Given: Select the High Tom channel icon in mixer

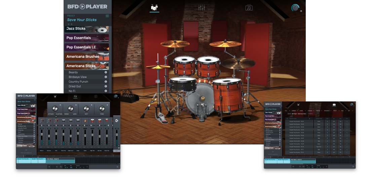Looking at the screenshot, I should (92, 121).
